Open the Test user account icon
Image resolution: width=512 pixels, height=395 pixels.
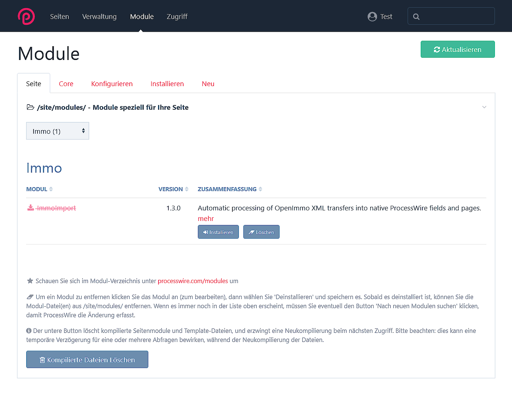[372, 16]
